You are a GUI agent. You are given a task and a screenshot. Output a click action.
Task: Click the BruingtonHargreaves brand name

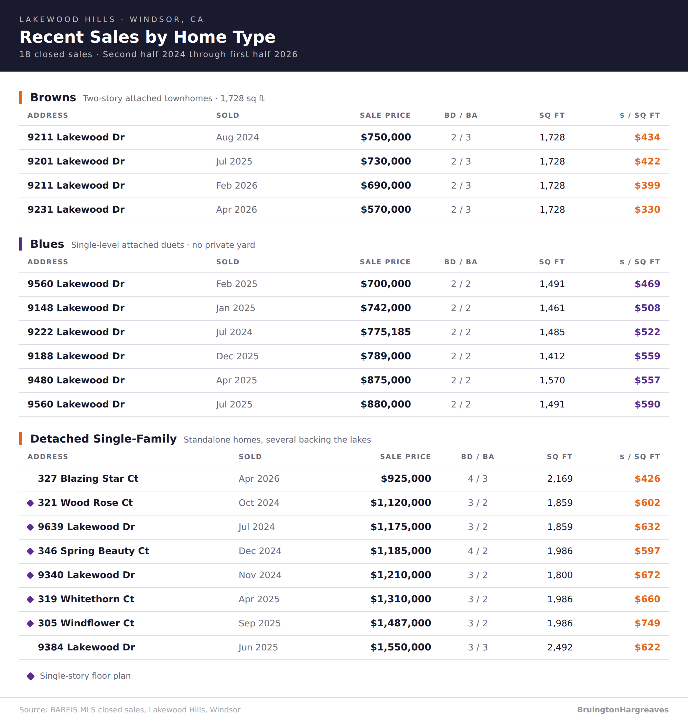pos(623,710)
